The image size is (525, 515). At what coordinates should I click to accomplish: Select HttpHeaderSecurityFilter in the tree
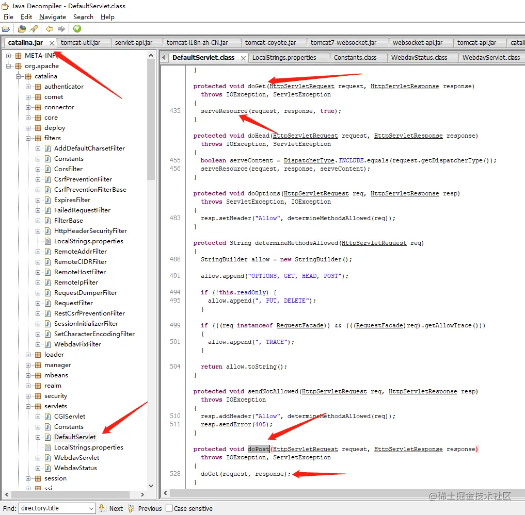tap(90, 231)
